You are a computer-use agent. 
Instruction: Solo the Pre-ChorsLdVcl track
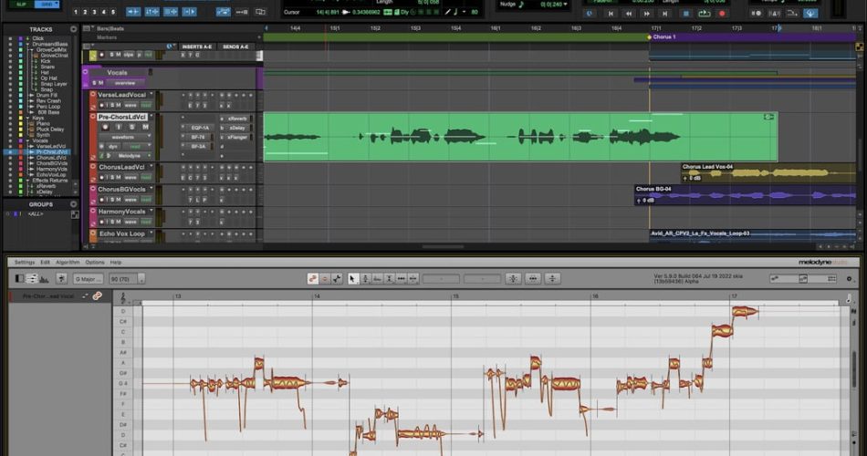click(131, 127)
